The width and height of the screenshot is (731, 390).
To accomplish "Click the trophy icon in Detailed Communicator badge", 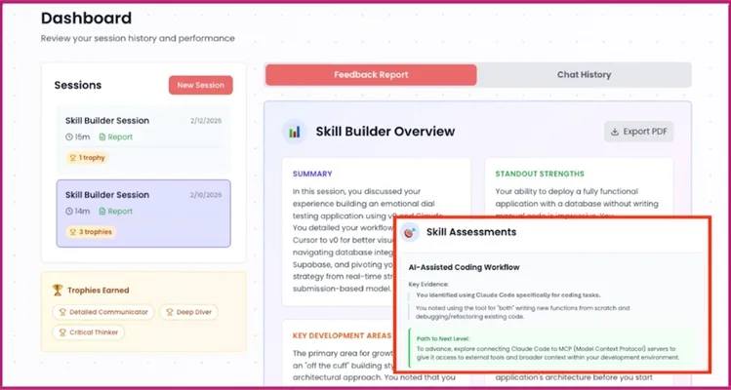I will [x=61, y=312].
